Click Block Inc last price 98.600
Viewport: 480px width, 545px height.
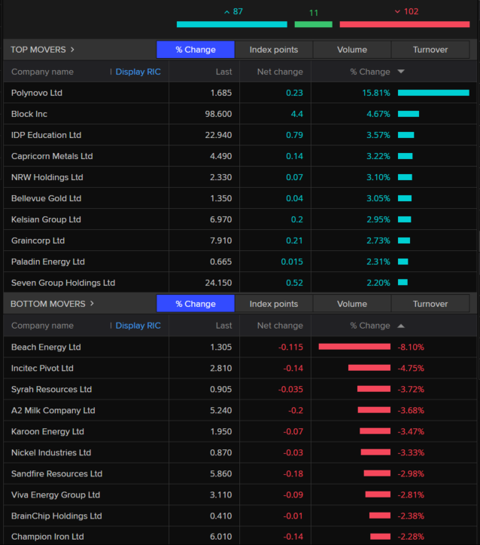pos(218,114)
